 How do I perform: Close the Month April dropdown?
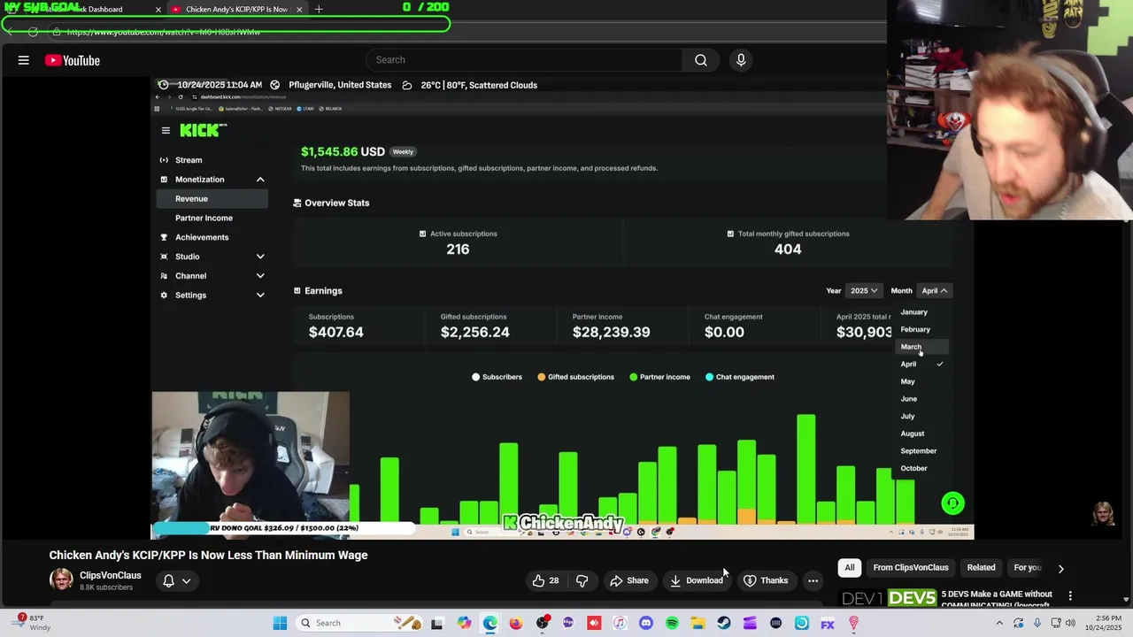pos(934,290)
